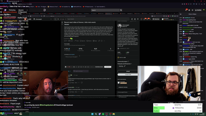Open emoji picker in comment editor
The height and width of the screenshot is (116, 206).
[x=66, y=67]
